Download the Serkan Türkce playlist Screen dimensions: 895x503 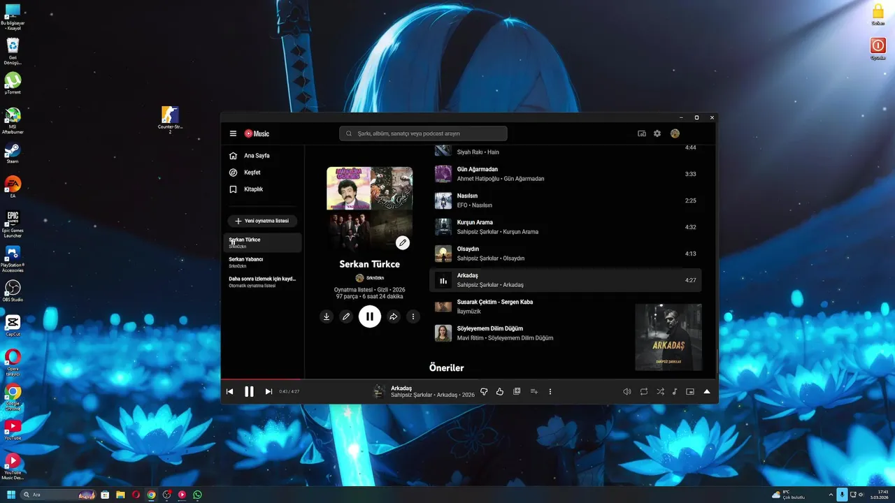click(326, 316)
